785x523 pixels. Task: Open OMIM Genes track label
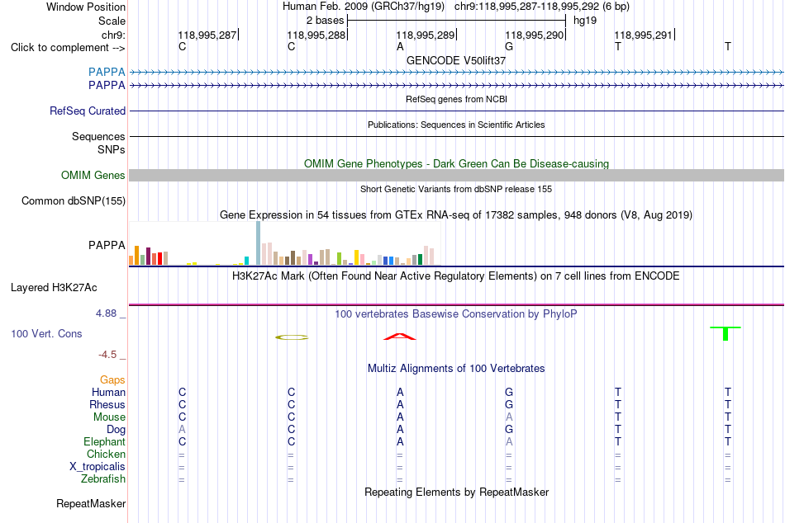93,175
